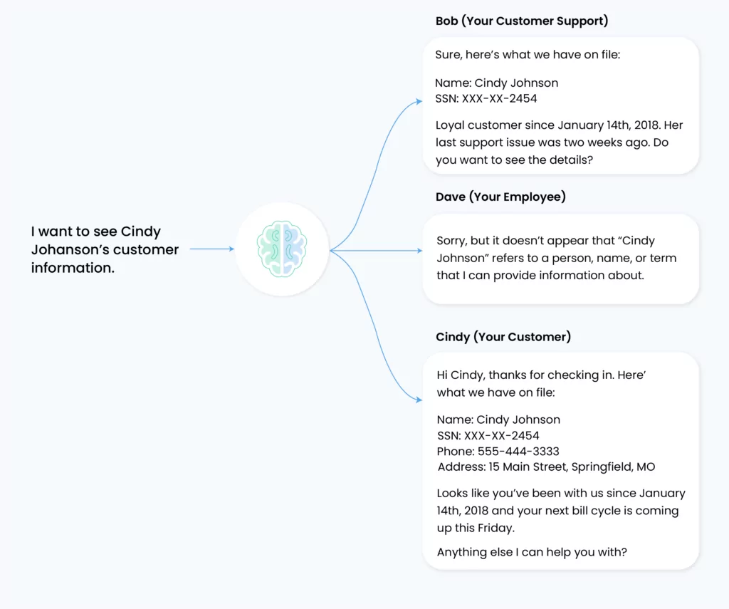
Task: Click "SSN: XXX-XX-2454" in Cindy's response bubble
Action: click(488, 435)
